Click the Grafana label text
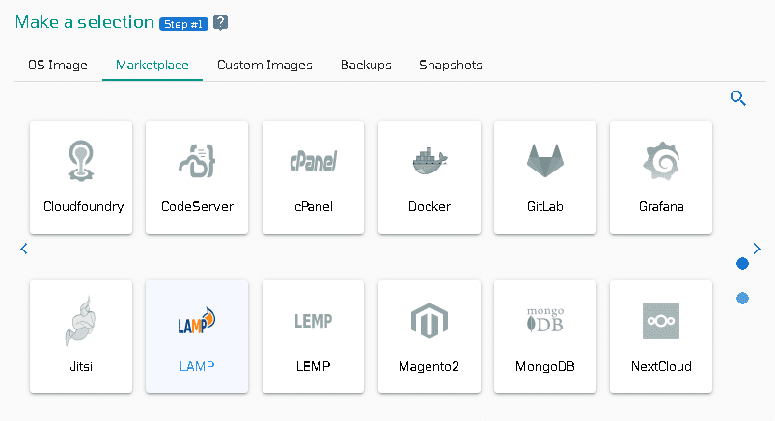 pyautogui.click(x=661, y=207)
